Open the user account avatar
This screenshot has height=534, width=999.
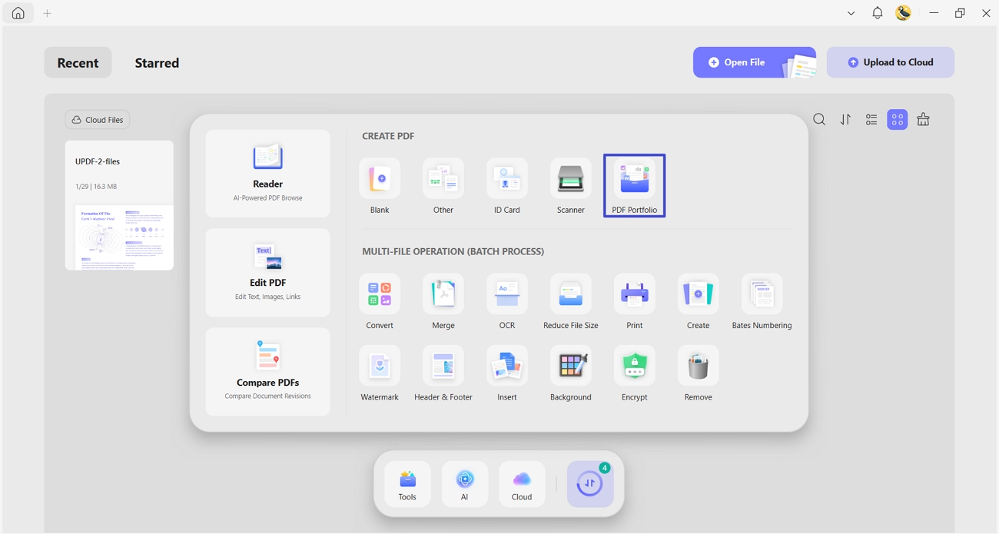click(x=904, y=13)
